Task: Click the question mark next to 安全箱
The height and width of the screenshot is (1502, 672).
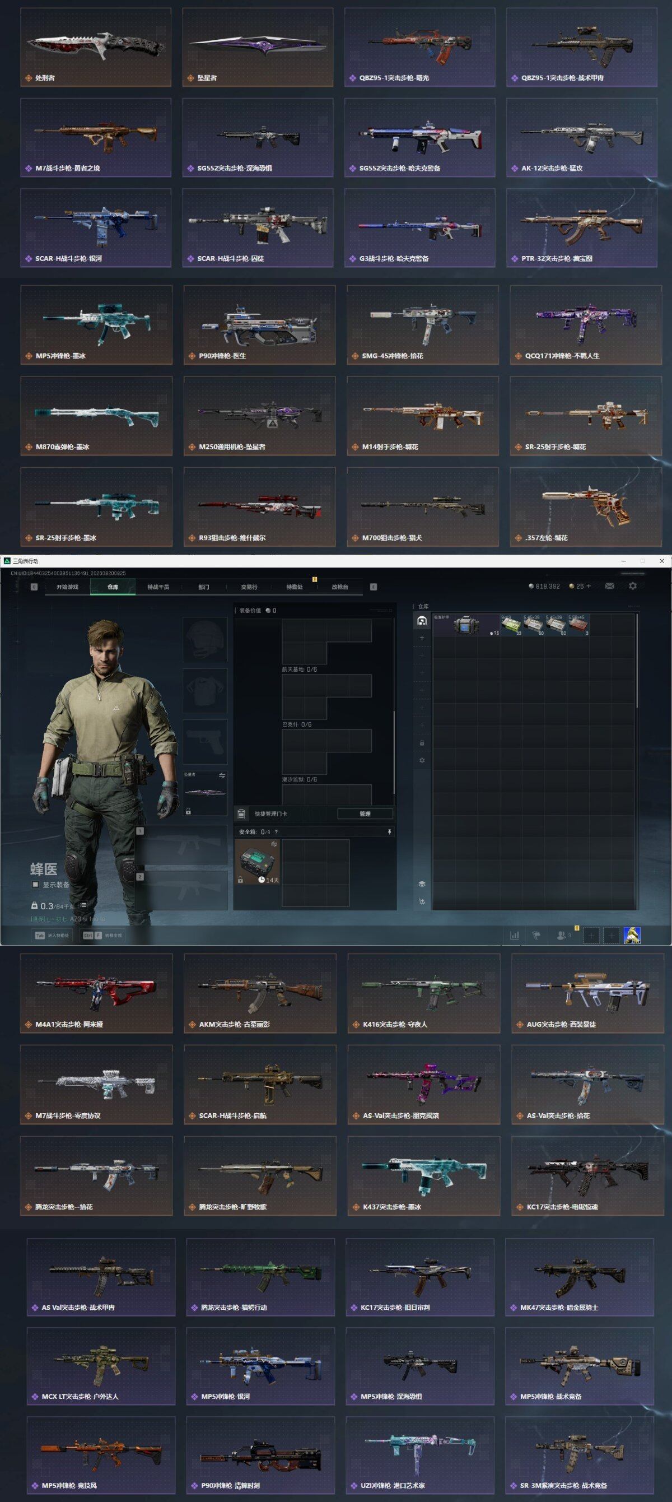Action: pyautogui.click(x=276, y=832)
